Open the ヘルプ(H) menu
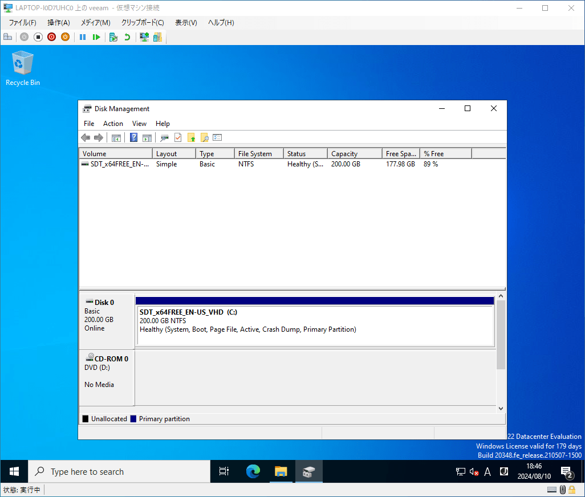Image resolution: width=585 pixels, height=497 pixels. point(221,22)
